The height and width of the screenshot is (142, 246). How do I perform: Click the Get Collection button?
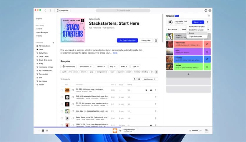pyautogui.click(x=127, y=40)
